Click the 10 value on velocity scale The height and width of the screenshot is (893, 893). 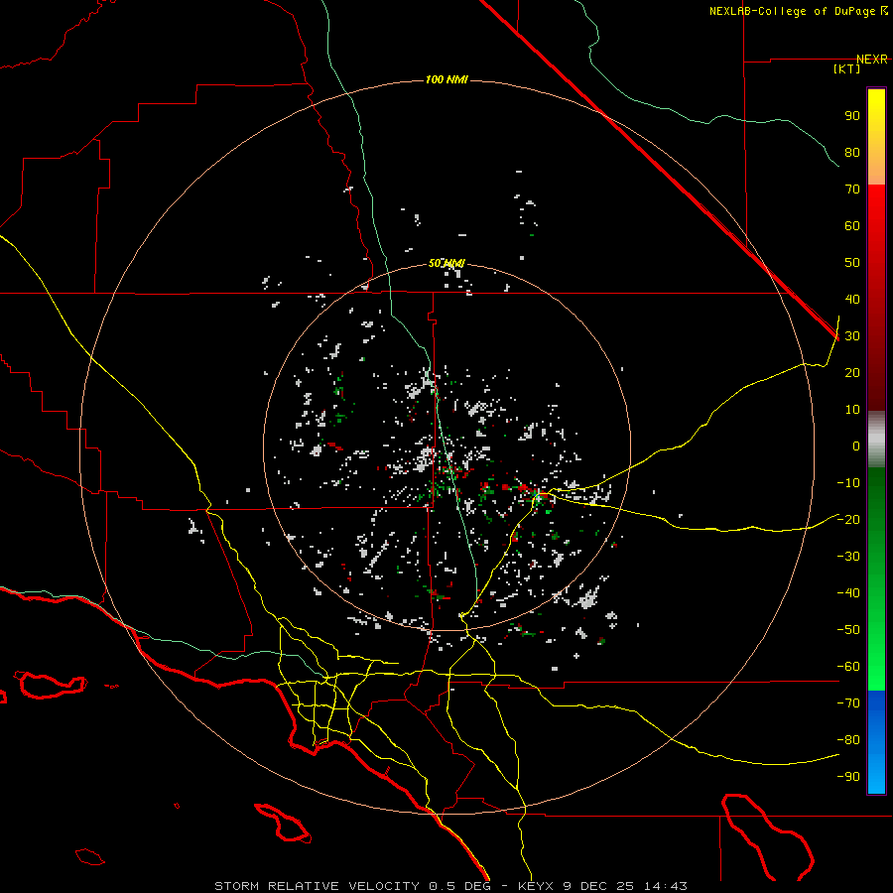852,410
